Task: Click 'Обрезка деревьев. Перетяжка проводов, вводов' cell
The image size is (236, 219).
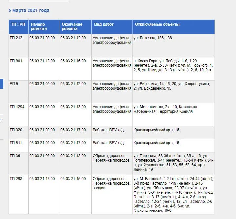Action: 112,194
